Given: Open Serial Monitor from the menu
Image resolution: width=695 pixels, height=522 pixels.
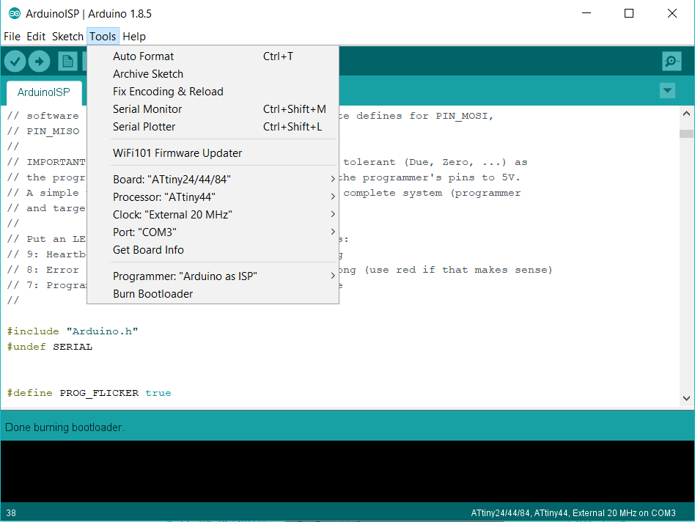Looking at the screenshot, I should click(x=213, y=109).
